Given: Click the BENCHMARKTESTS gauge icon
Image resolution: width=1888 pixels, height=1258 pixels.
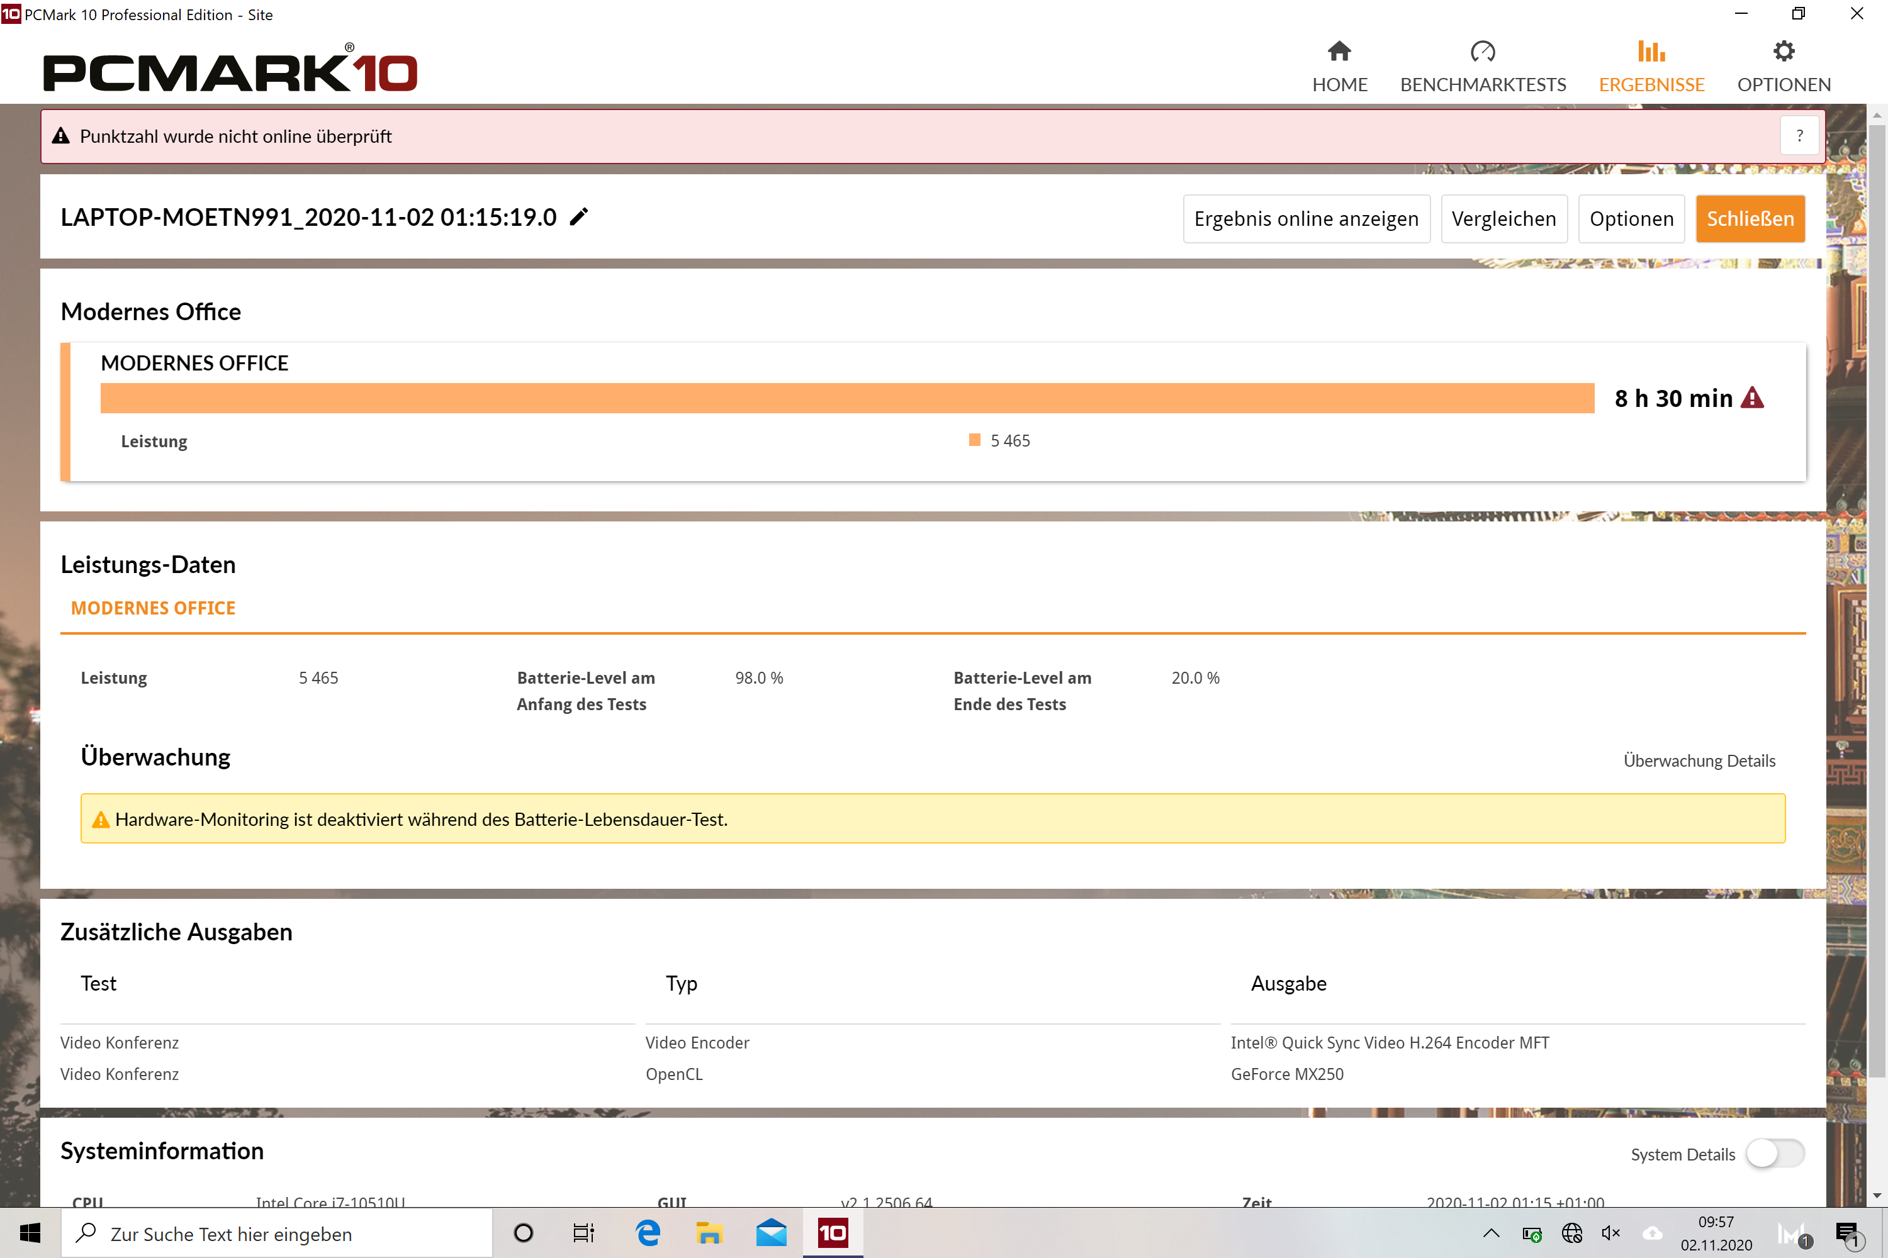Looking at the screenshot, I should (x=1483, y=52).
